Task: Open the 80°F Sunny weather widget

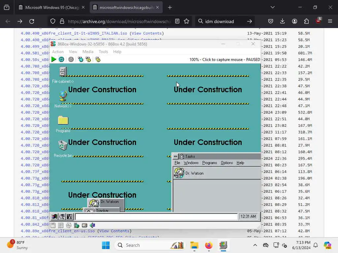Action: [x=18, y=245]
